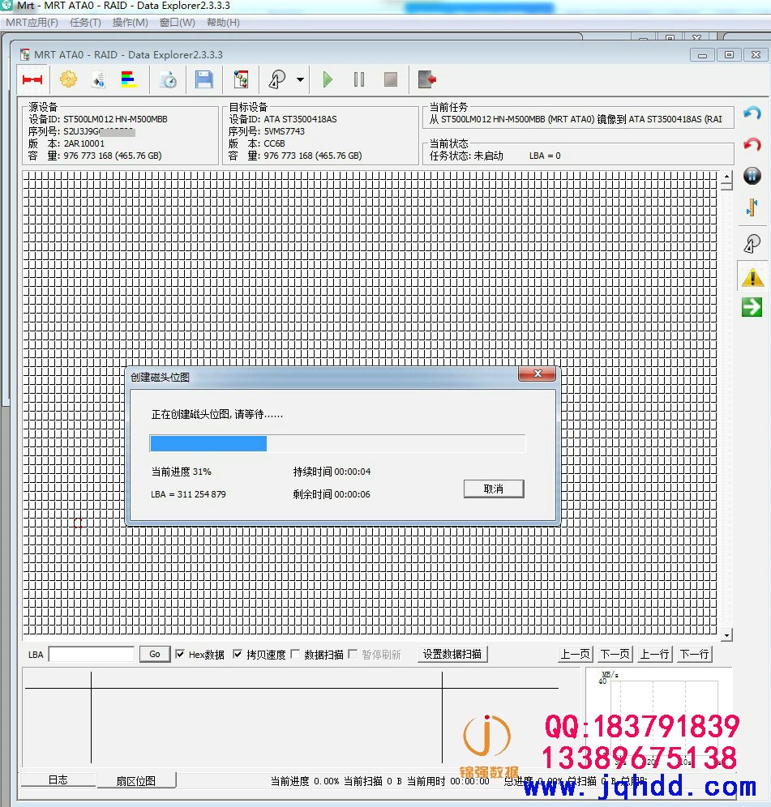Click the sector map scrollbar down arrow

click(x=726, y=635)
